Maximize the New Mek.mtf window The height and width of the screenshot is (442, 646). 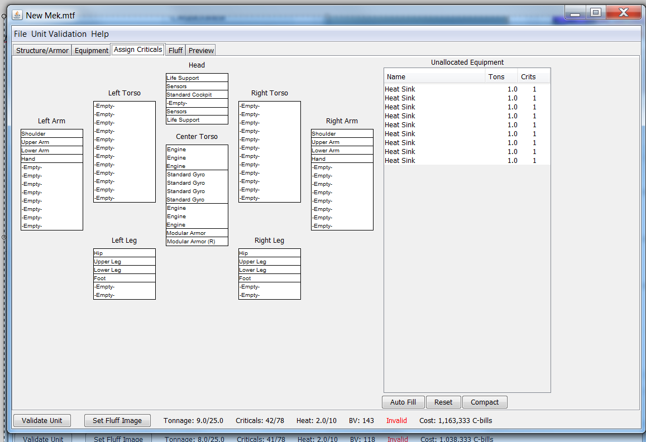pos(596,13)
